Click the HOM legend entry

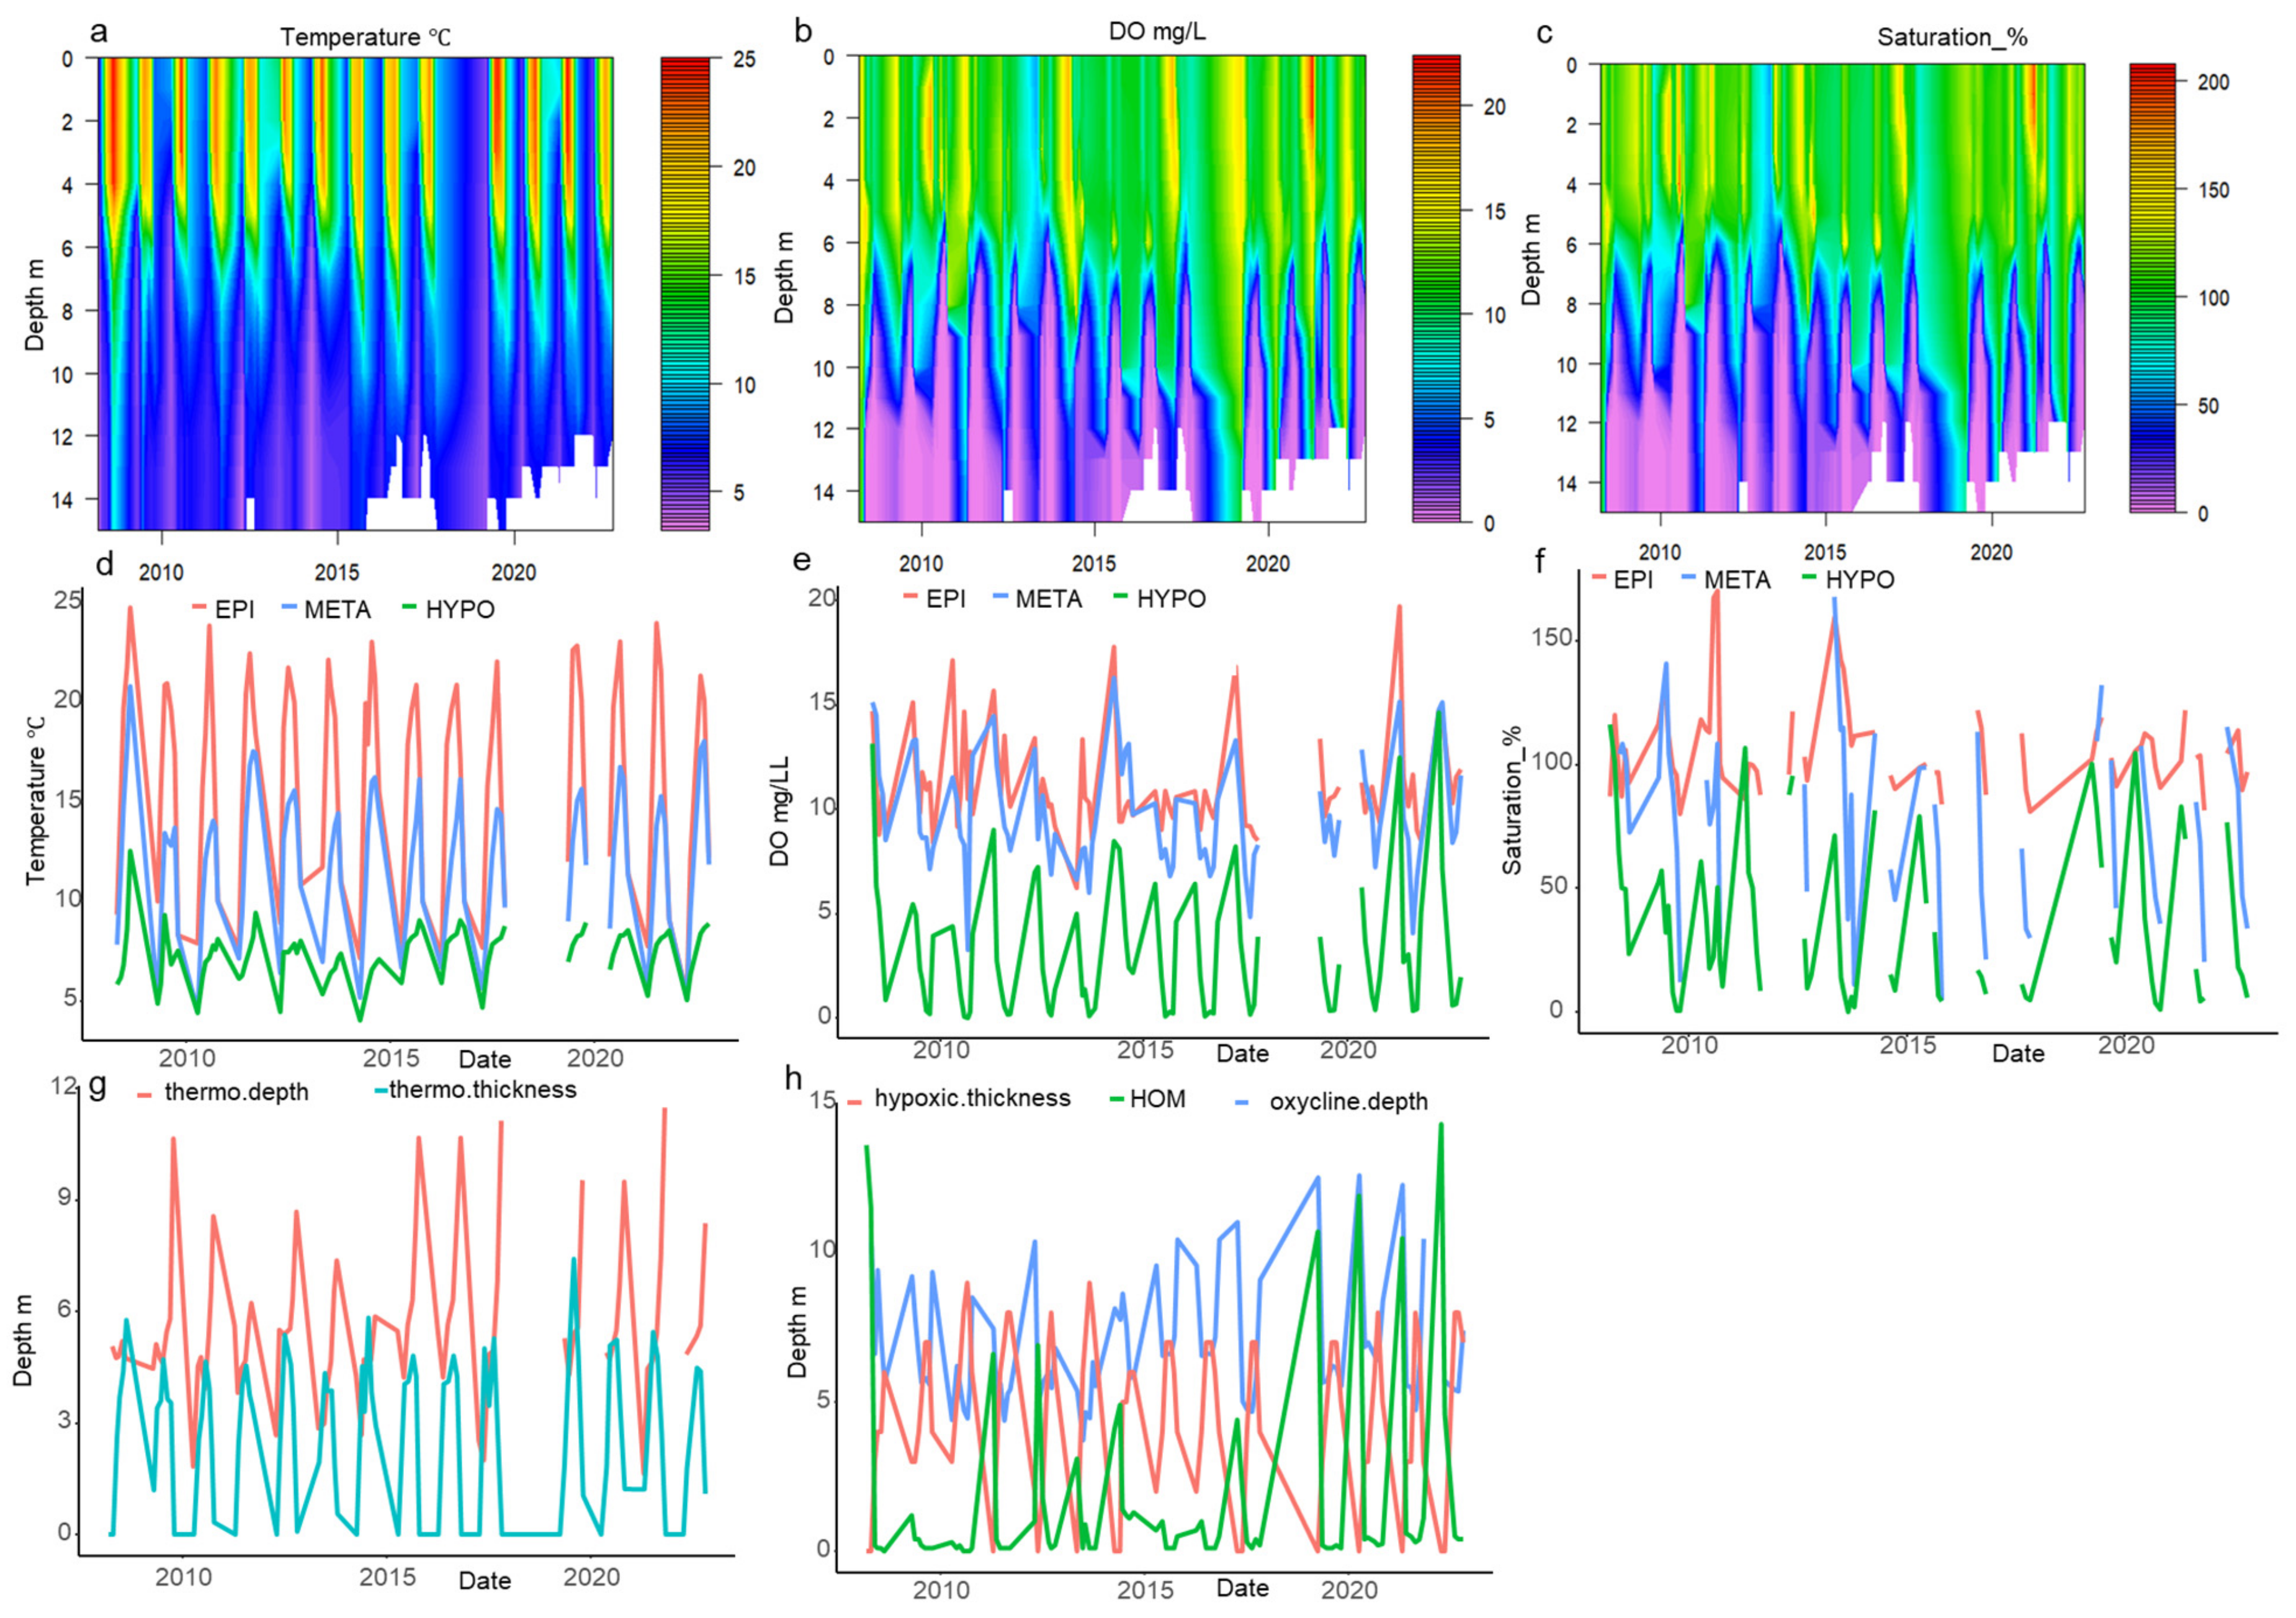tap(1157, 1099)
